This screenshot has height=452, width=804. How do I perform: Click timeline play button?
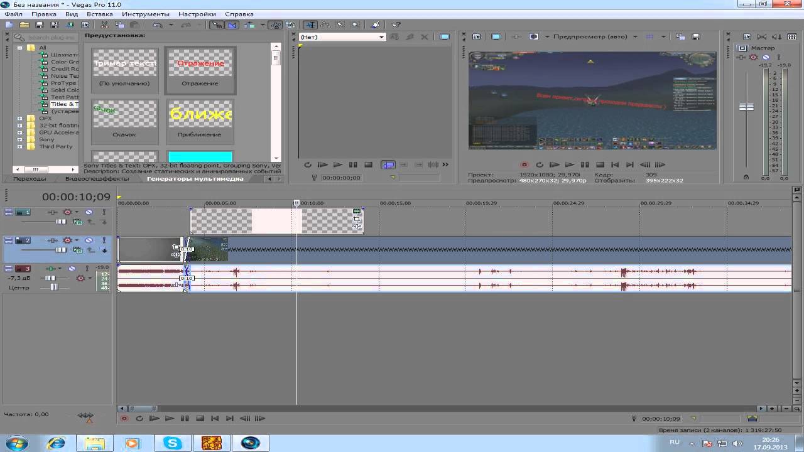click(170, 419)
